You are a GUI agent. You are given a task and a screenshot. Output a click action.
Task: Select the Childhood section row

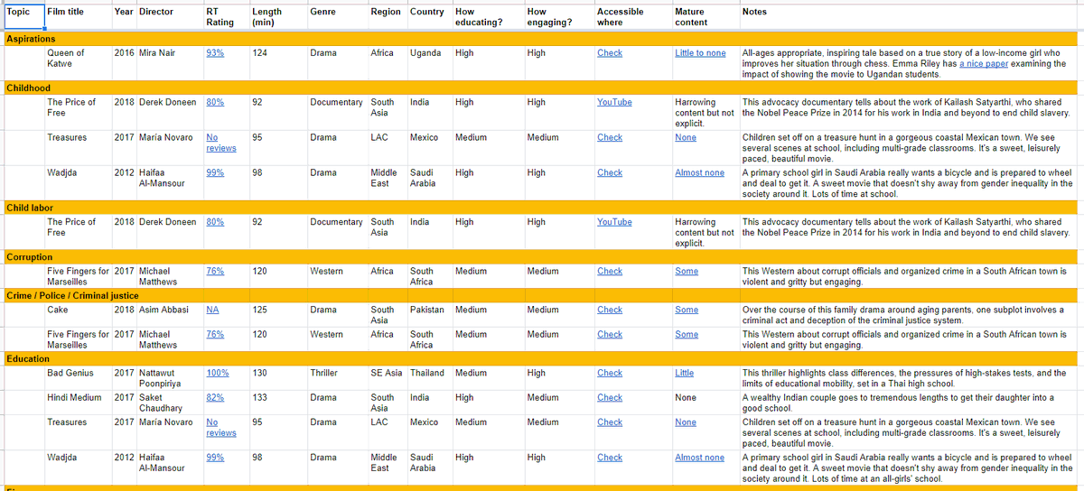coord(539,88)
